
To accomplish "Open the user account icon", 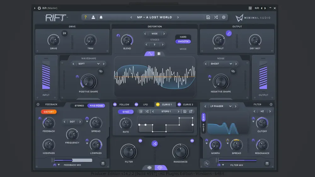I will [x=93, y=17].
